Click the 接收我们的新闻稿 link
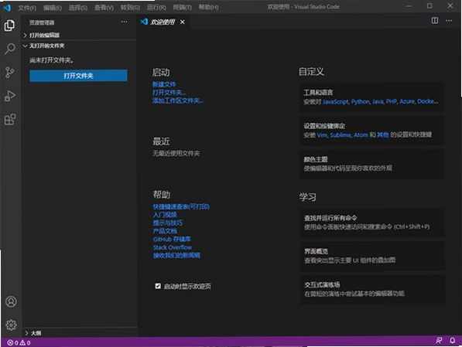 [x=176, y=255]
